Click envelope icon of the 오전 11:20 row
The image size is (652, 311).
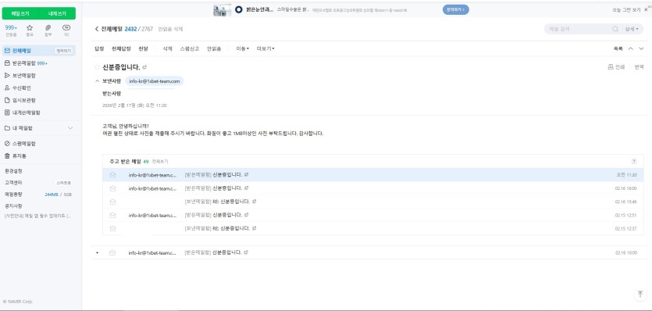(x=112, y=175)
